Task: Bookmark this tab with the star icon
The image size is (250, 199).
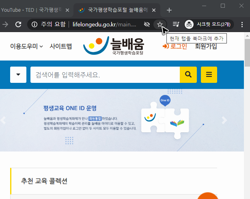Action: 159,24
